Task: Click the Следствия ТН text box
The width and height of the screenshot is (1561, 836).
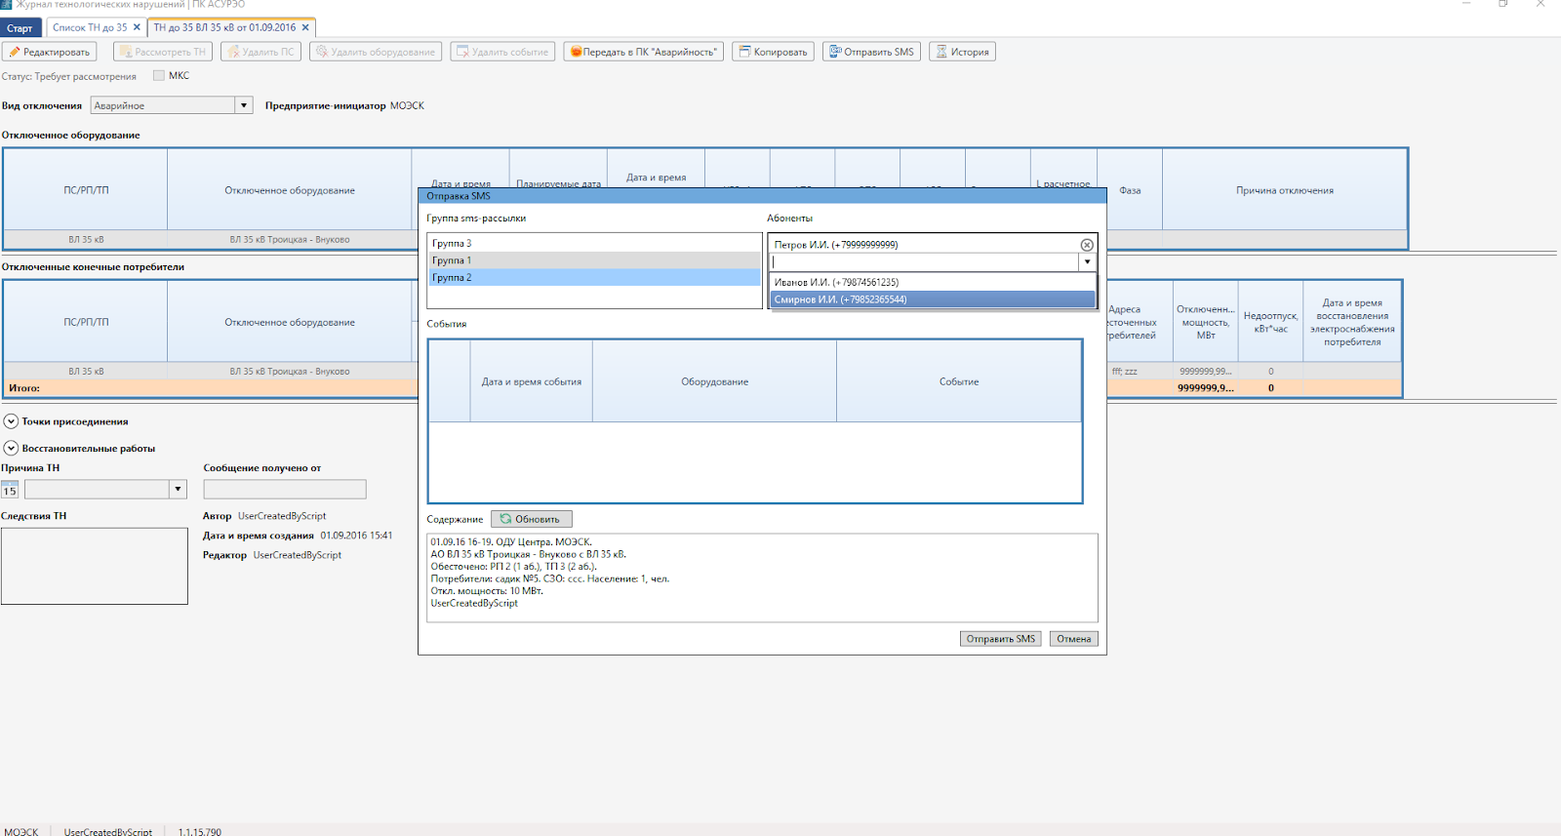Action: pyautogui.click(x=95, y=566)
